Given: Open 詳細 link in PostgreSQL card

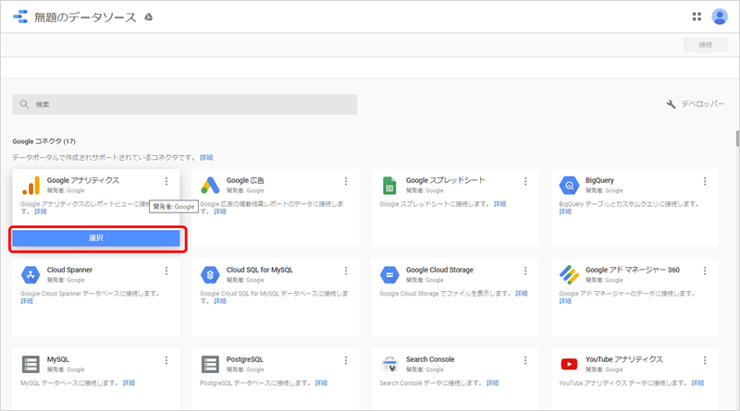Looking at the screenshot, I should coord(321,382).
